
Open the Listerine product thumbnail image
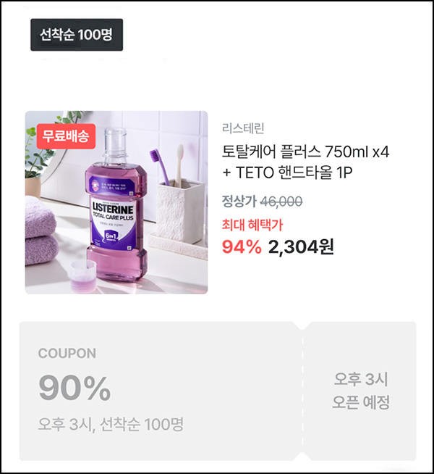(x=116, y=202)
